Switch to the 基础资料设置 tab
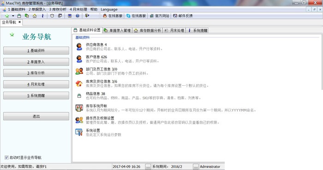The width and height of the screenshot is (323, 170). tap(87, 30)
